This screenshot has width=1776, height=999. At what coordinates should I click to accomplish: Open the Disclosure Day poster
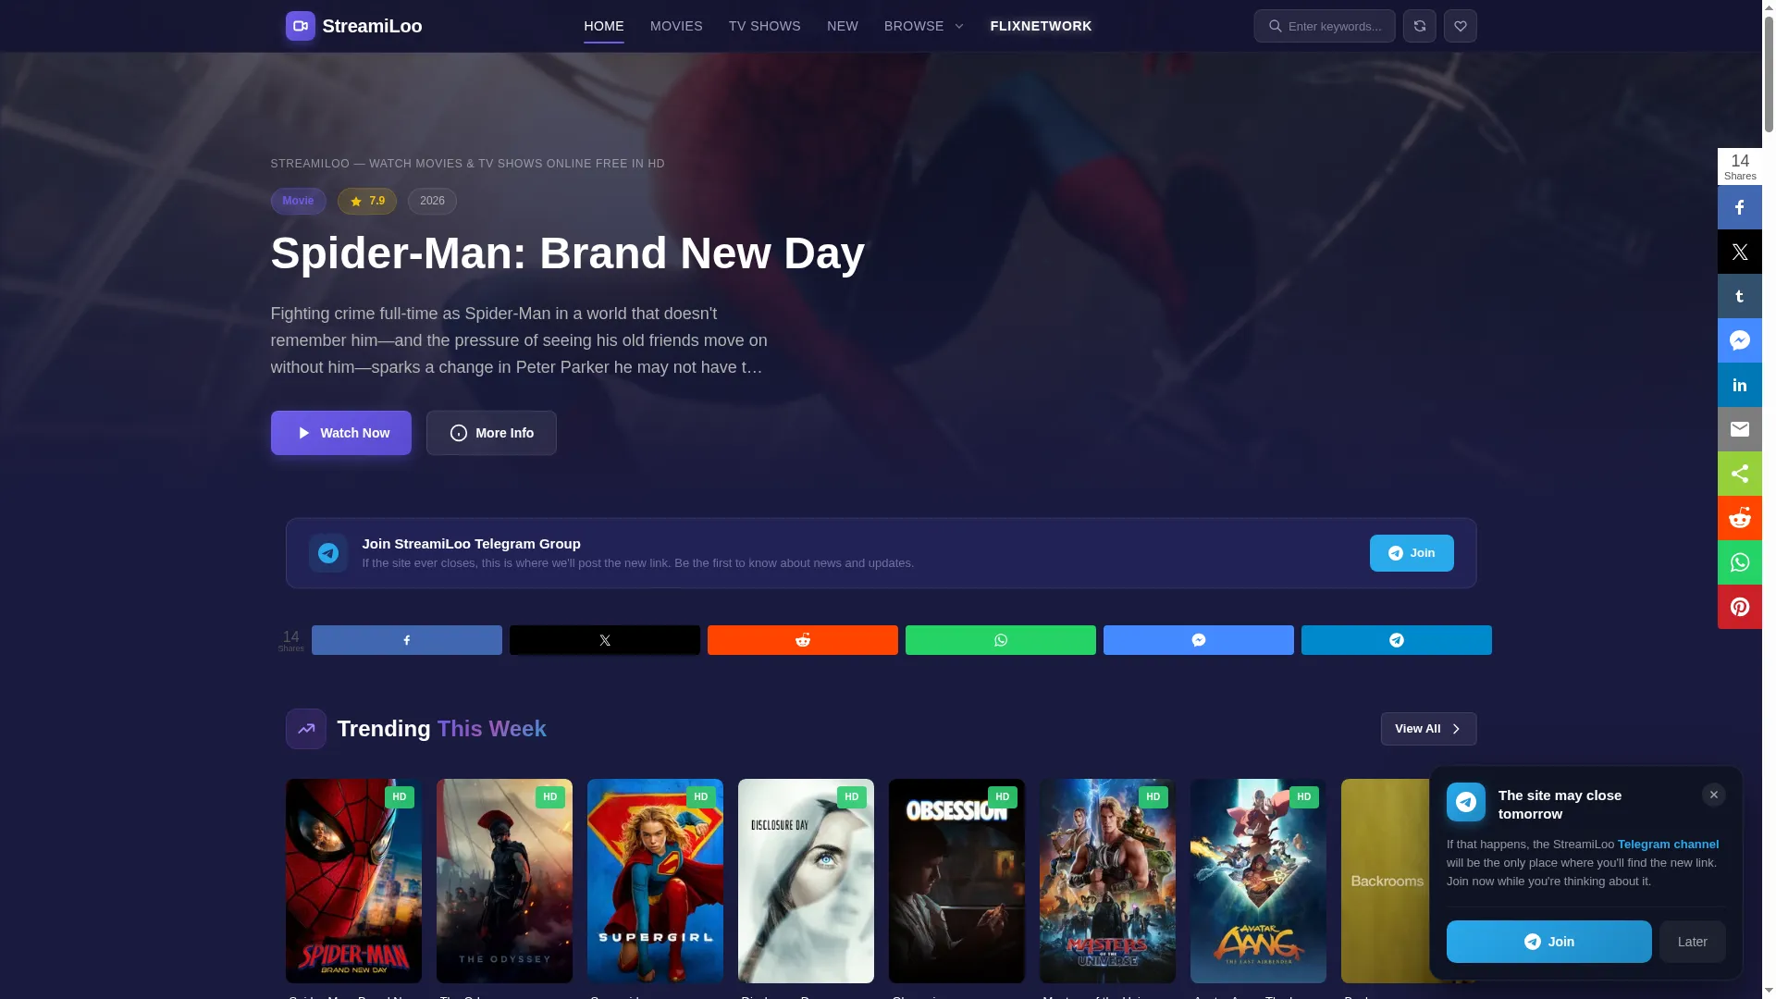pos(806,881)
